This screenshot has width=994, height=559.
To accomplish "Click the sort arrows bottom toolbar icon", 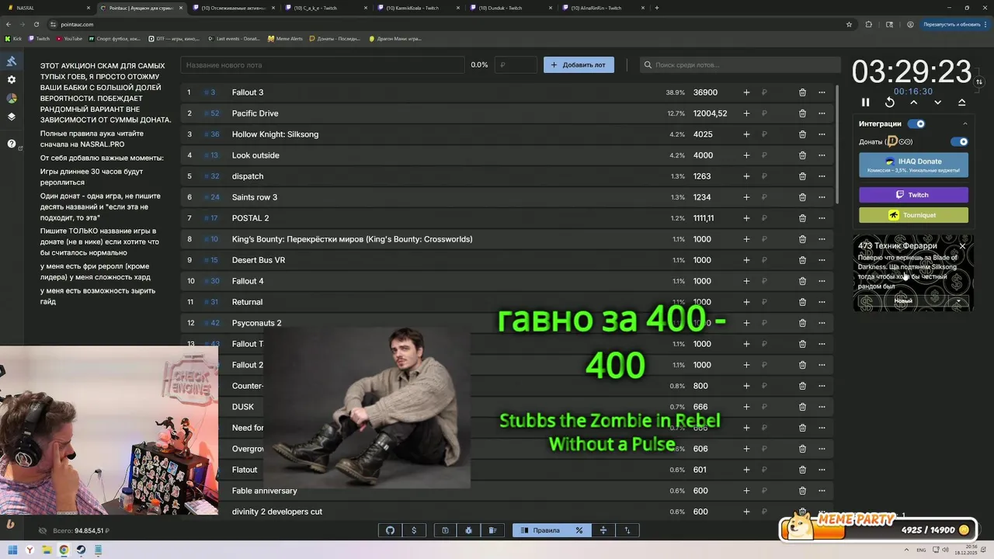I will point(627,530).
